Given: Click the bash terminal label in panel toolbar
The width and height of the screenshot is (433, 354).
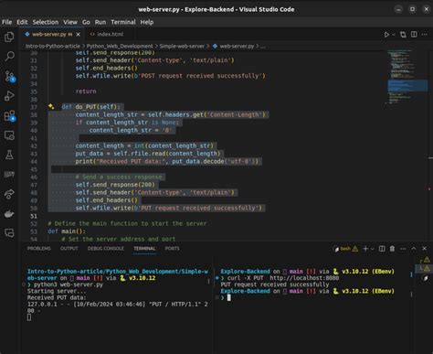Looking at the screenshot, I should [345, 249].
